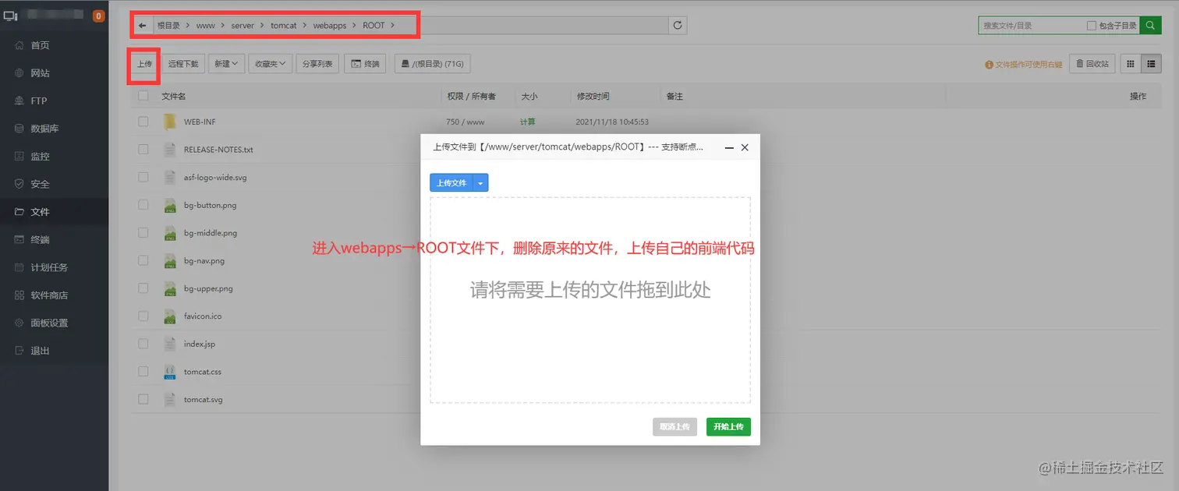Viewport: 1179px width, 491px height.
Task: Expand the 新建 dropdown
Action: pyautogui.click(x=226, y=64)
